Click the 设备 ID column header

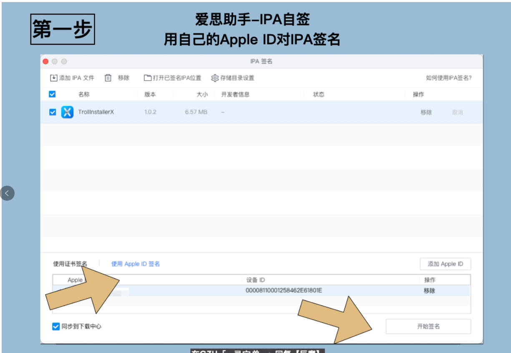[255, 280]
